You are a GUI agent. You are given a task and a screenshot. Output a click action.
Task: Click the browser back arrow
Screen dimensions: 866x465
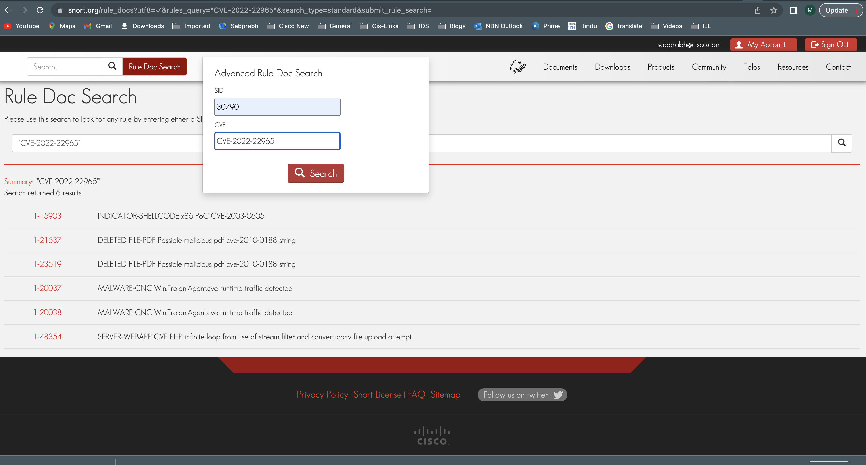[7, 10]
